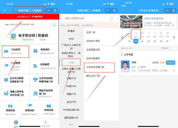Select 整形美容外科 in department sidebar

71,118
